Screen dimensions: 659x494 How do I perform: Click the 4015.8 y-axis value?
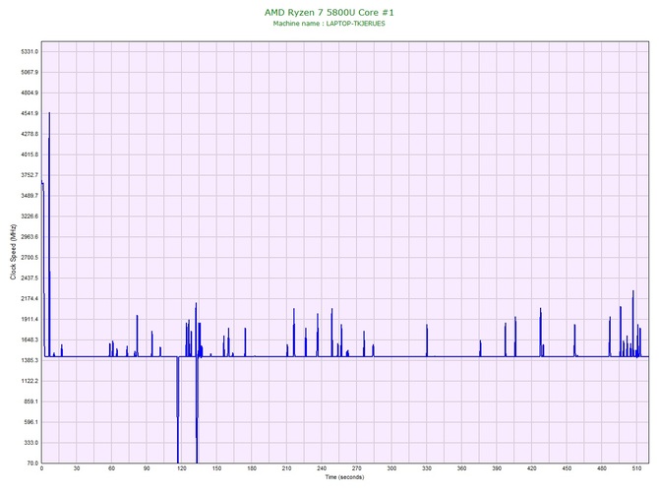[30, 154]
